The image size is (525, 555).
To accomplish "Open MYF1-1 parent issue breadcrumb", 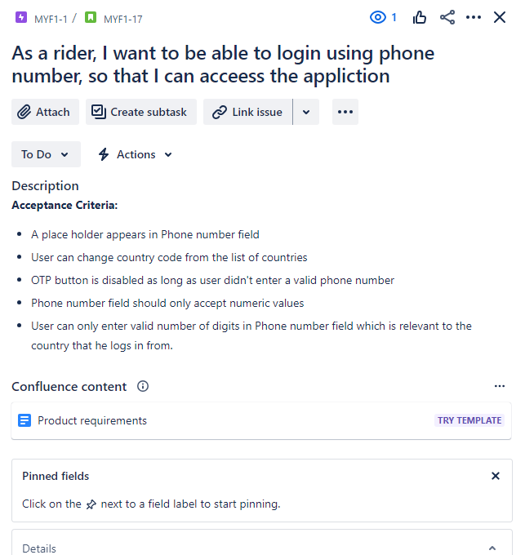I will 51,19.
